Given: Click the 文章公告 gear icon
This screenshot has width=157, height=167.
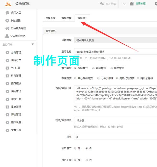Looking at the screenshot, I should coord(7,130).
